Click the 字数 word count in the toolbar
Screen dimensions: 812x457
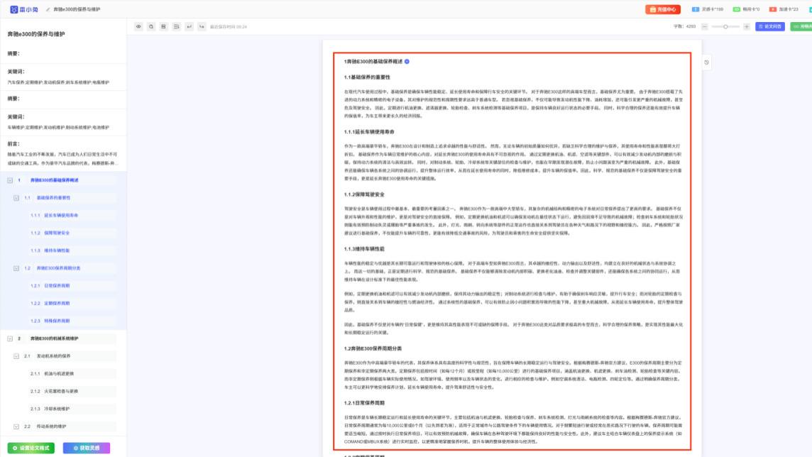click(685, 26)
